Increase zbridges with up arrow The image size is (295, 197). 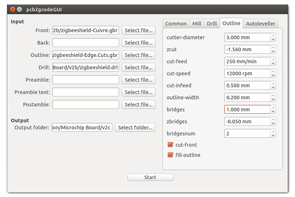click(x=273, y=119)
